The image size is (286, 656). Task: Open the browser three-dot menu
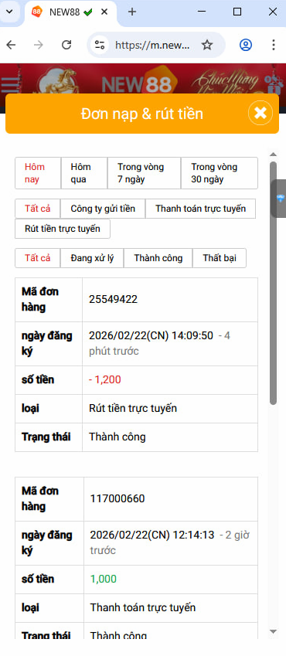273,45
